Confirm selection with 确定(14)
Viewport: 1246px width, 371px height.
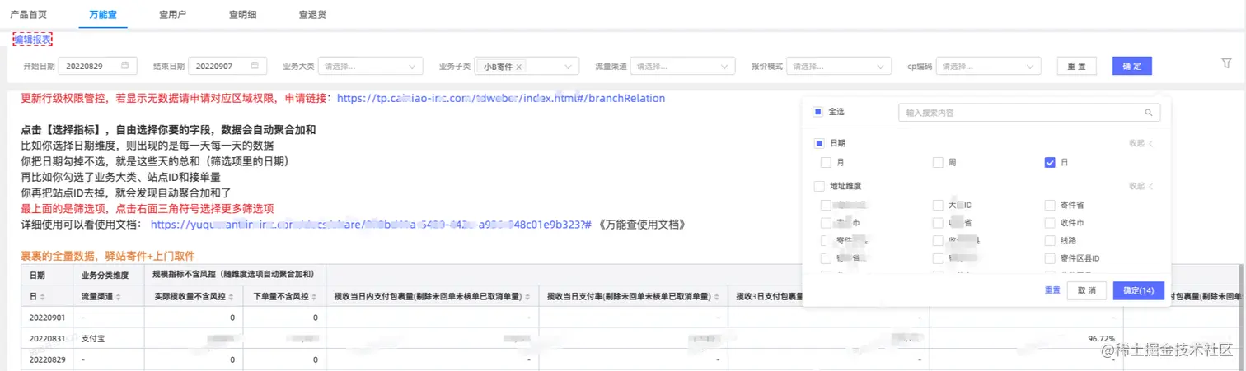click(x=1138, y=290)
